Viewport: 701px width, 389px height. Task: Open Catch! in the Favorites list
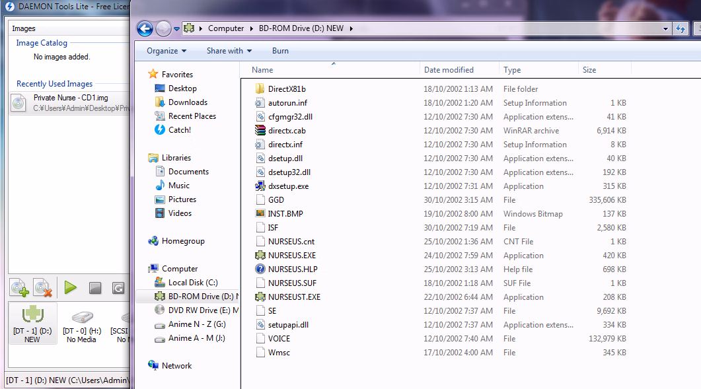click(179, 129)
